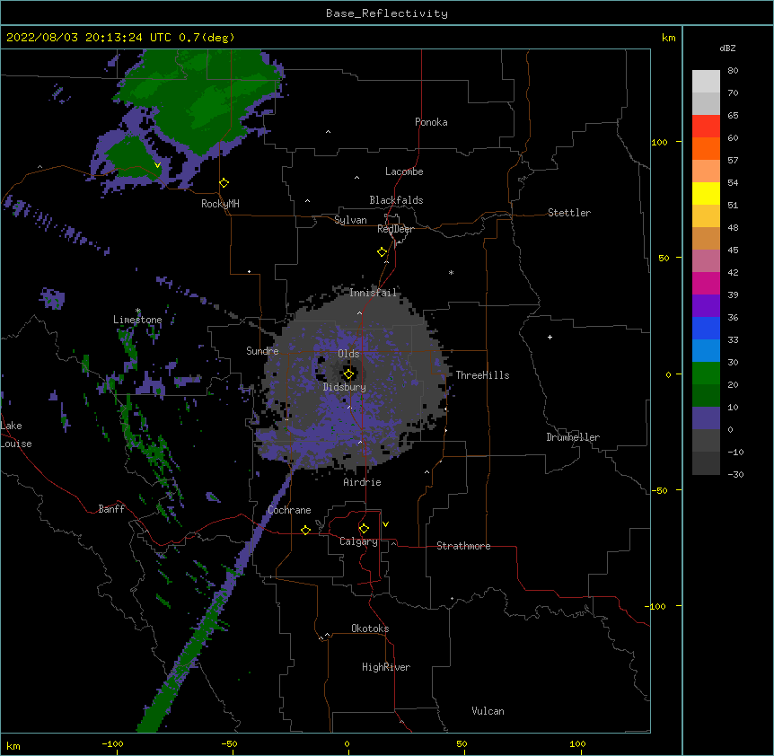774x756 pixels.
Task: Click the white asterisk marker east of Innisfail
Action: 451,272
